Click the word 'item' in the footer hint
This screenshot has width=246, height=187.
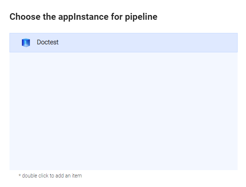(77, 176)
